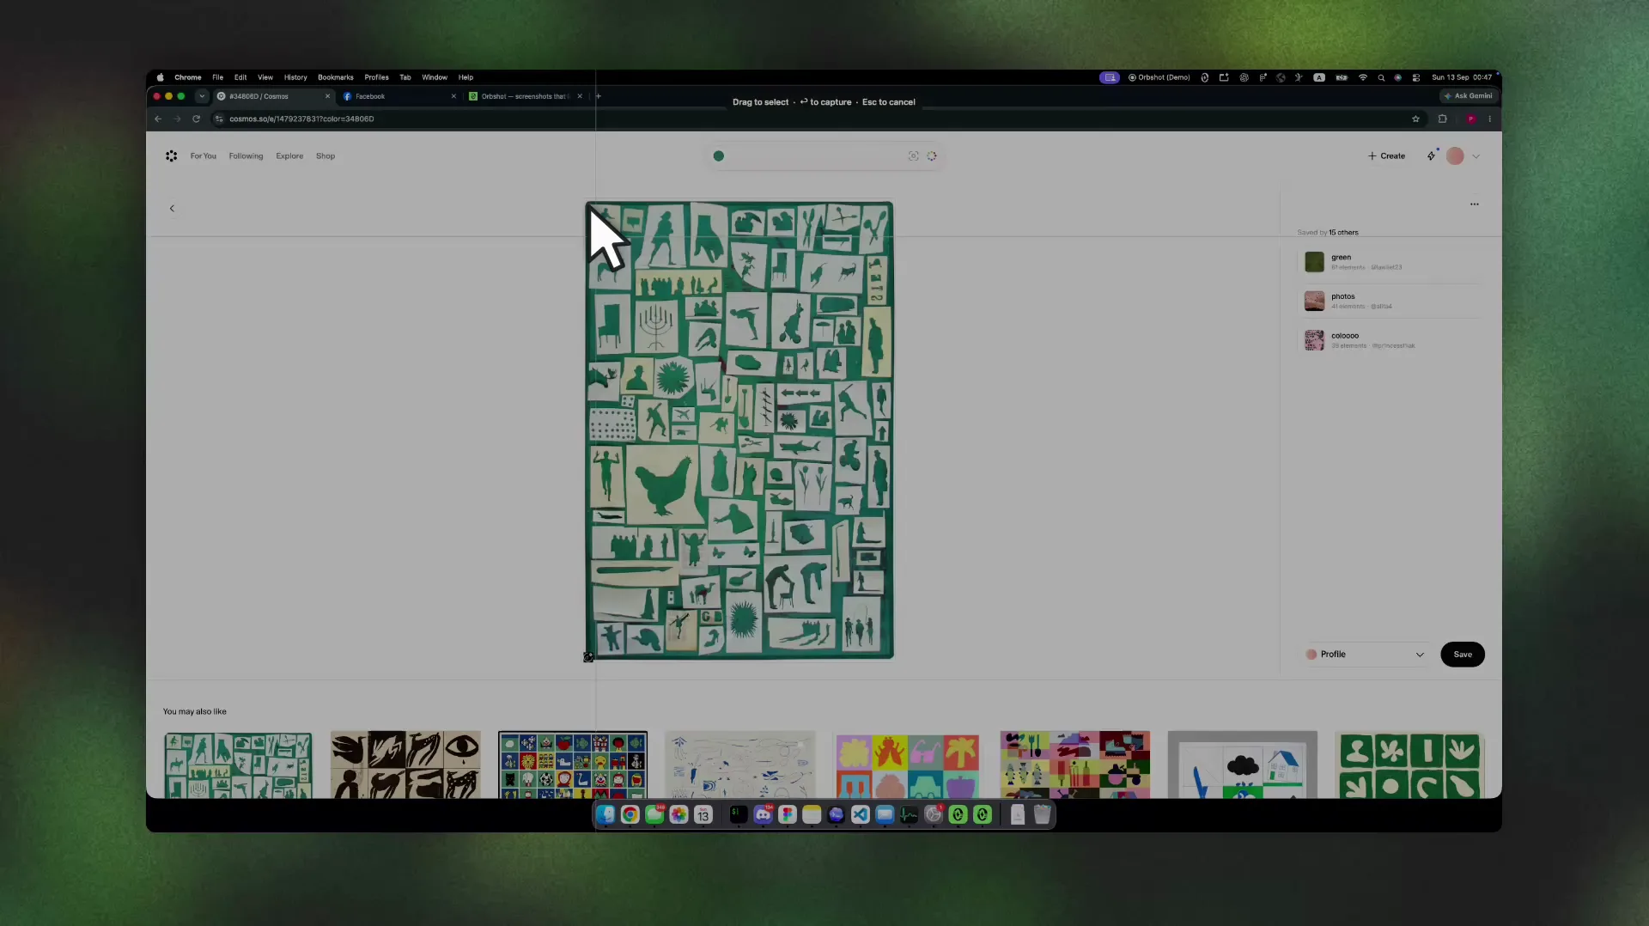Open the "green" cluster in the saved list
This screenshot has height=926, width=1649.
tap(1391, 262)
